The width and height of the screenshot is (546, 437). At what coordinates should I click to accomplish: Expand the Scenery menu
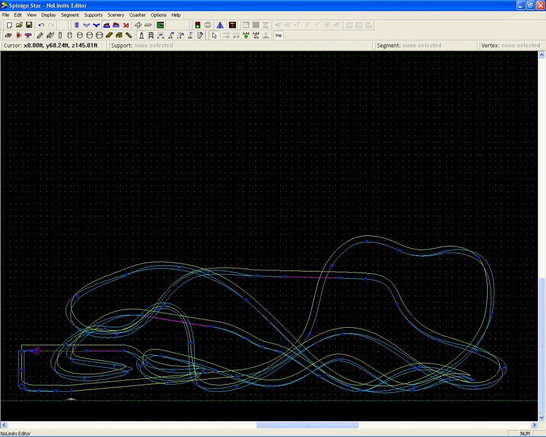tap(116, 15)
